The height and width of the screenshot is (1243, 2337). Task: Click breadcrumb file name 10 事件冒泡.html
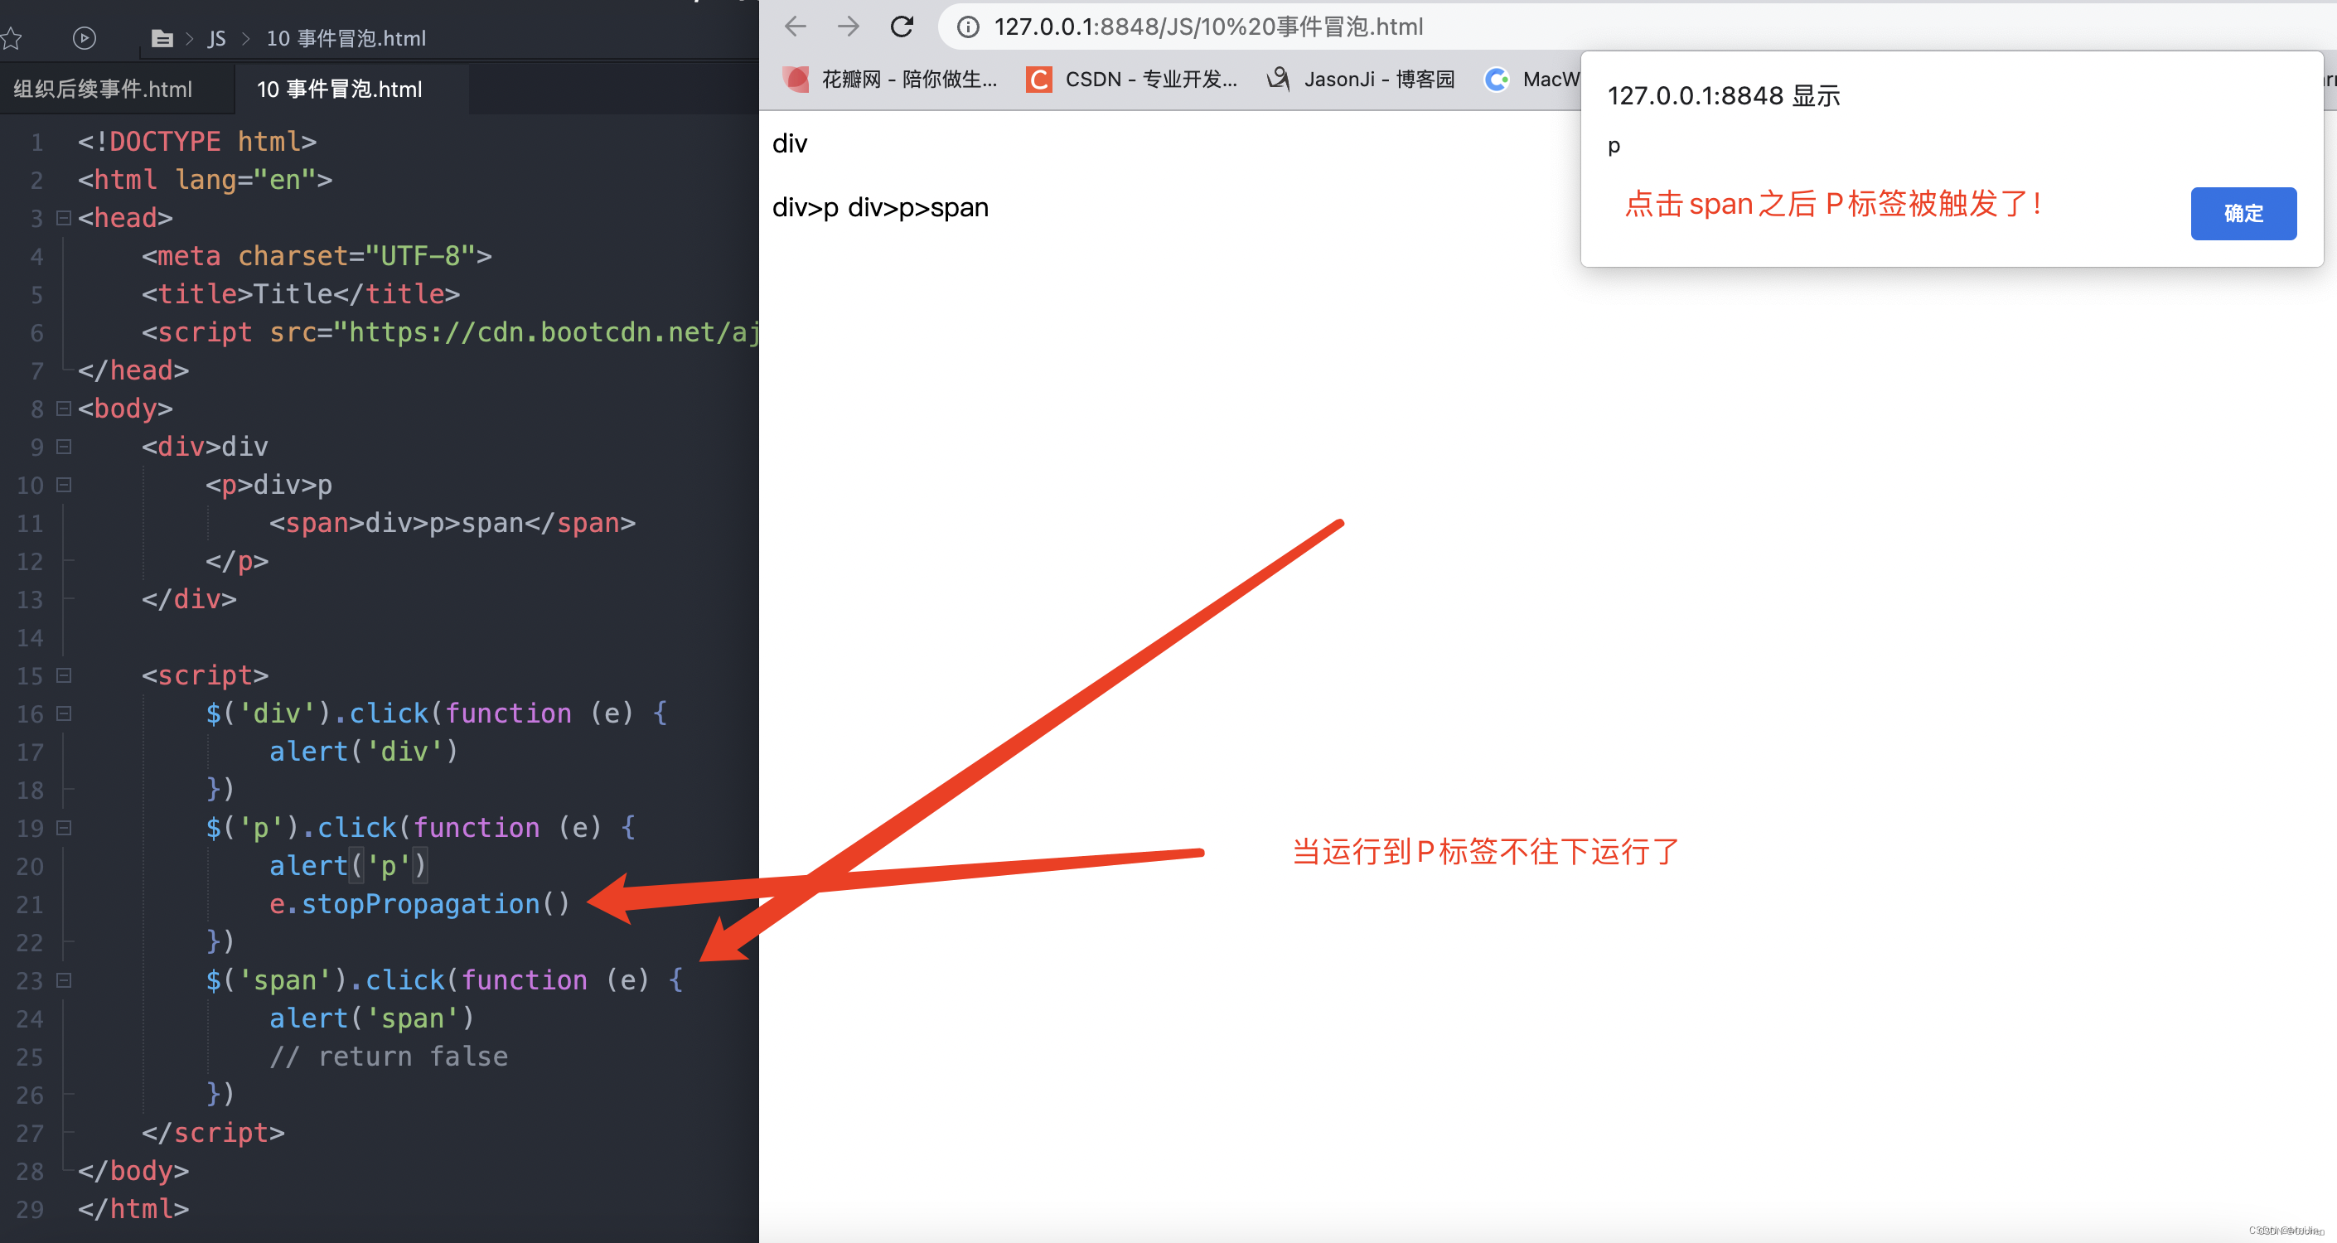tap(346, 38)
